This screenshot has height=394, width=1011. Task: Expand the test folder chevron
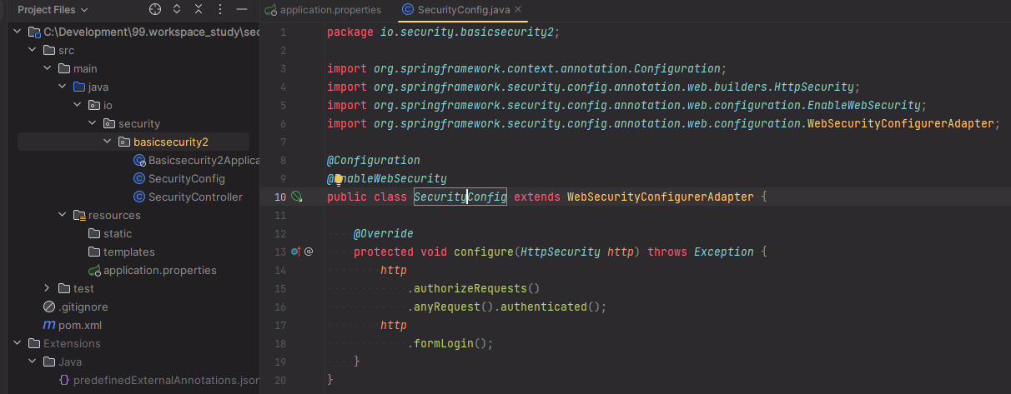(48, 288)
